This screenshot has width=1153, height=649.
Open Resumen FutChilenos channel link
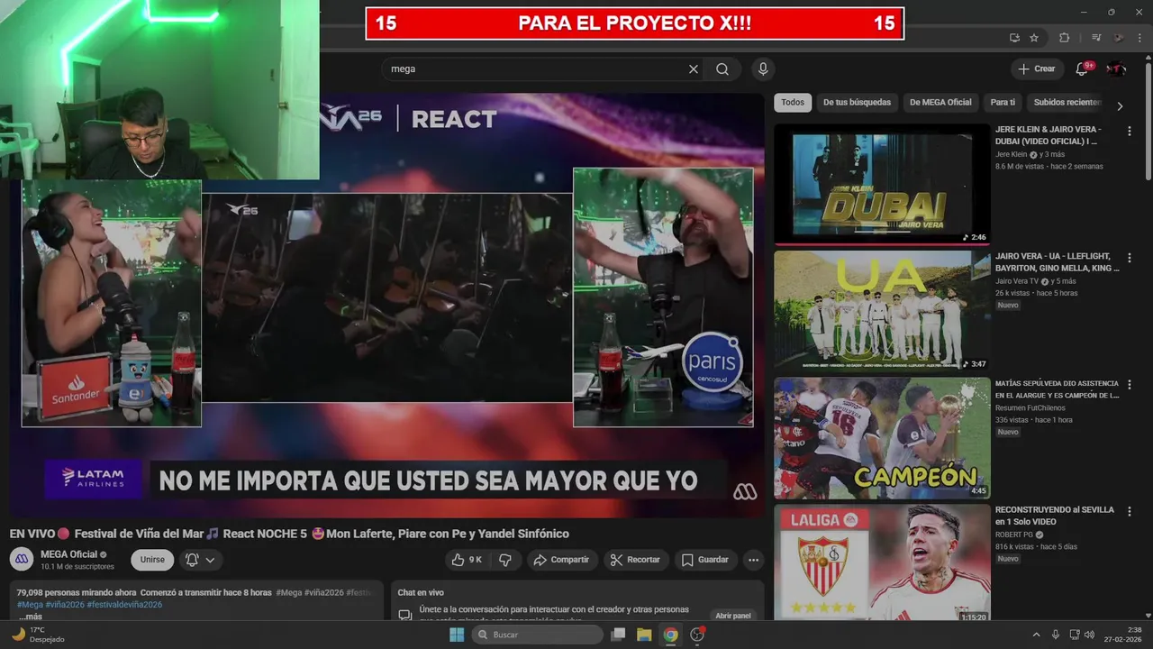pyautogui.click(x=1030, y=408)
